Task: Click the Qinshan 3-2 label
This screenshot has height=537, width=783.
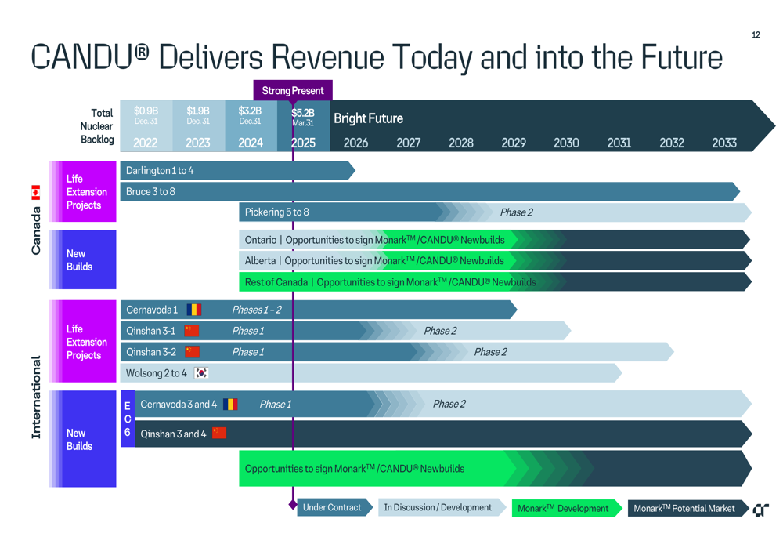Action: pos(151,352)
